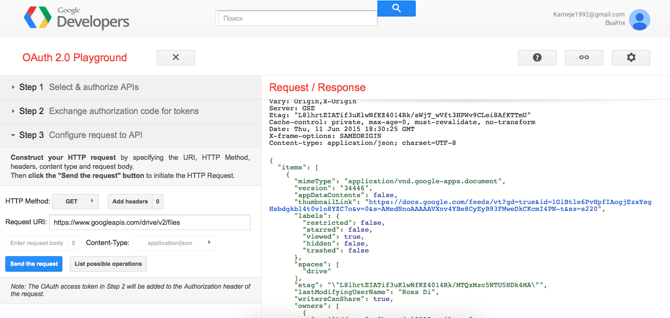Screen dimensions: 670x318
Task: Get shareable link via chain icon
Action: 584,58
